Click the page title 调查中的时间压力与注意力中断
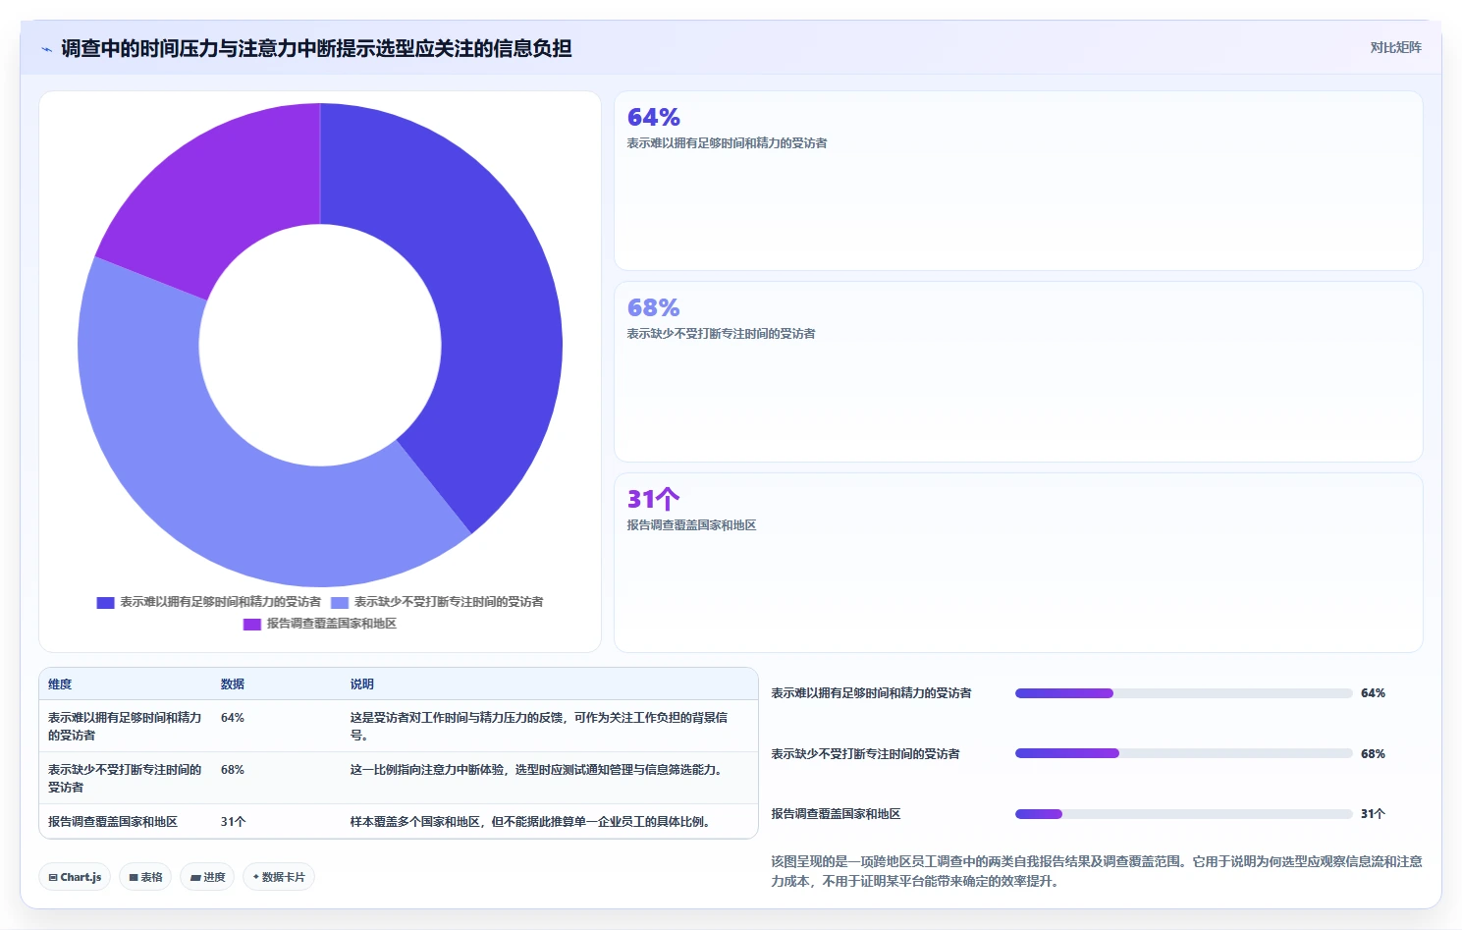 pyautogui.click(x=316, y=48)
